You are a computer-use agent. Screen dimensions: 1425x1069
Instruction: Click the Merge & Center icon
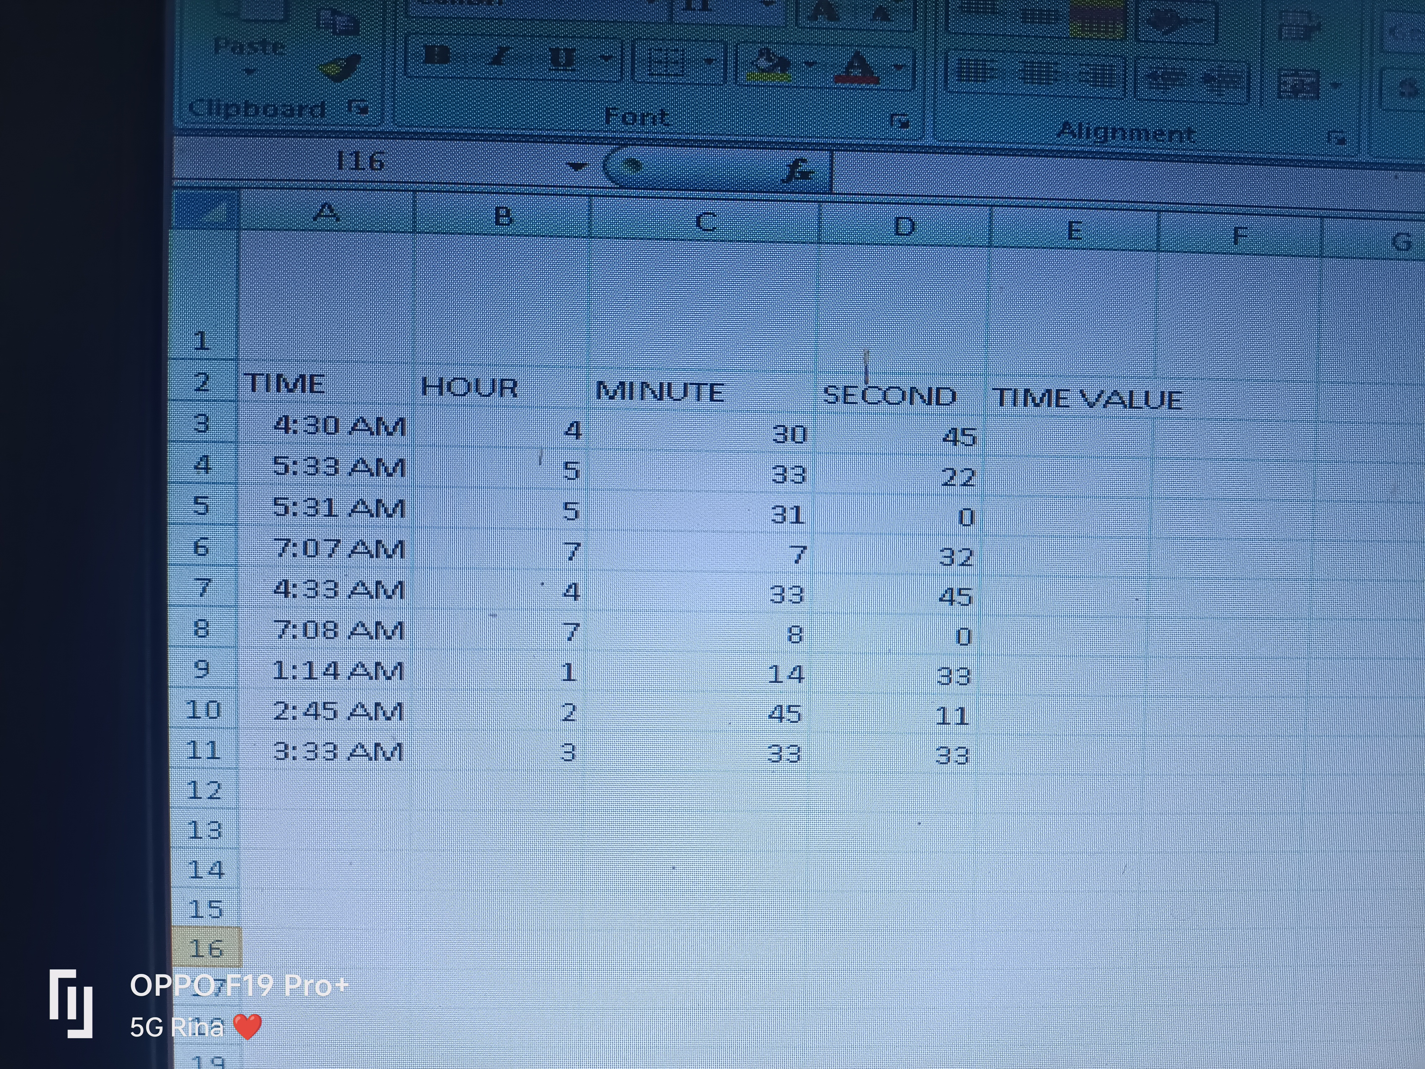click(1297, 84)
